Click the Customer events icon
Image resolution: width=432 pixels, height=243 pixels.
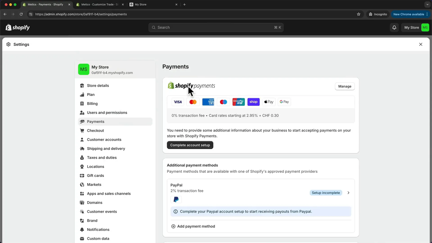(x=82, y=212)
